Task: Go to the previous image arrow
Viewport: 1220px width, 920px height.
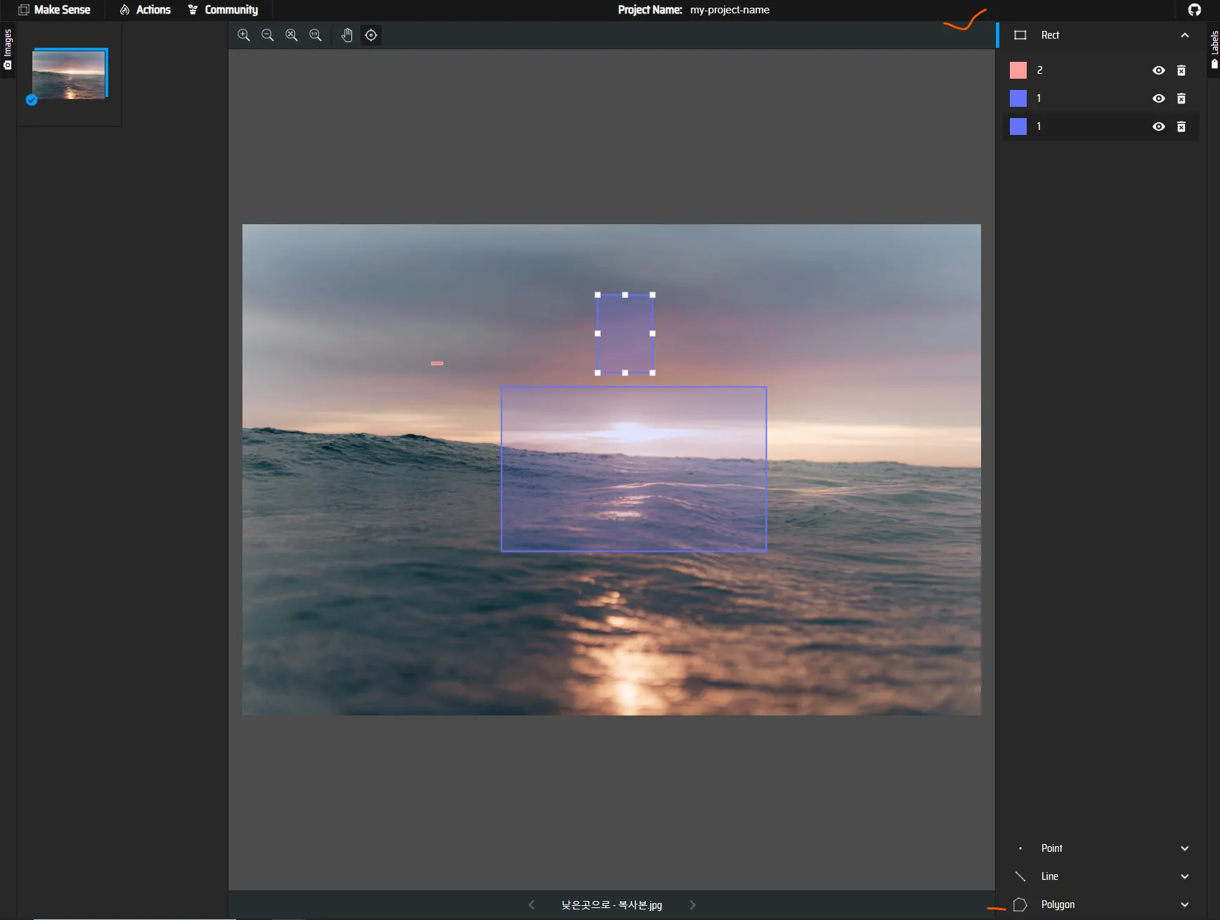Action: click(x=531, y=905)
